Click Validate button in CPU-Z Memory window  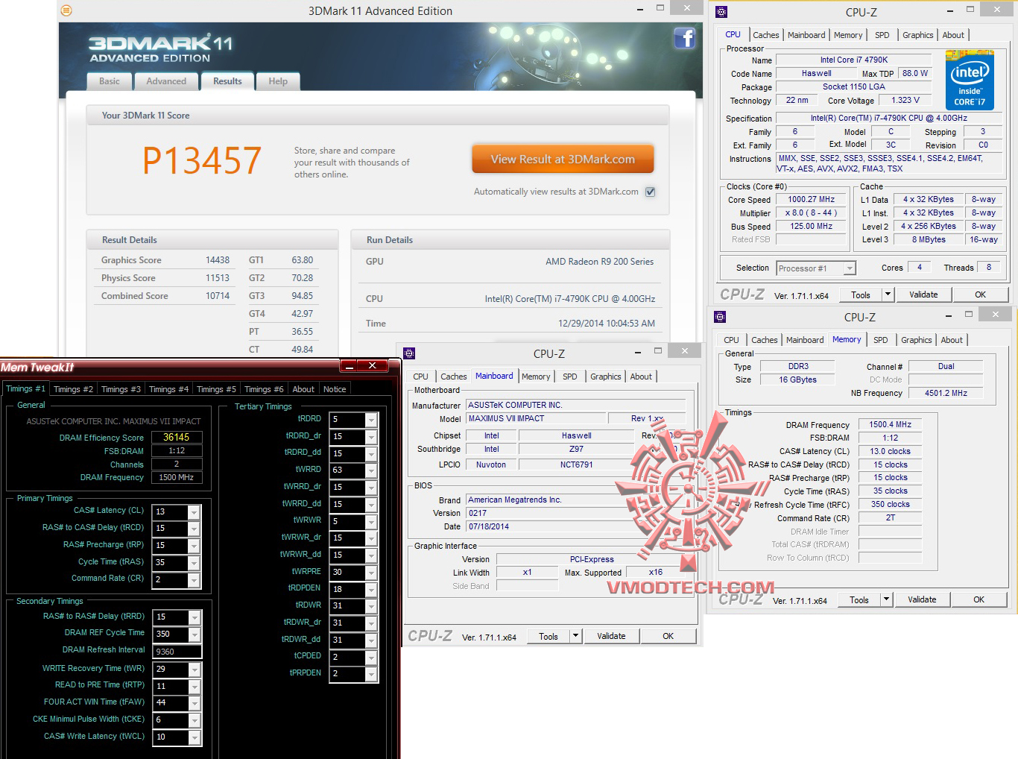tap(922, 599)
